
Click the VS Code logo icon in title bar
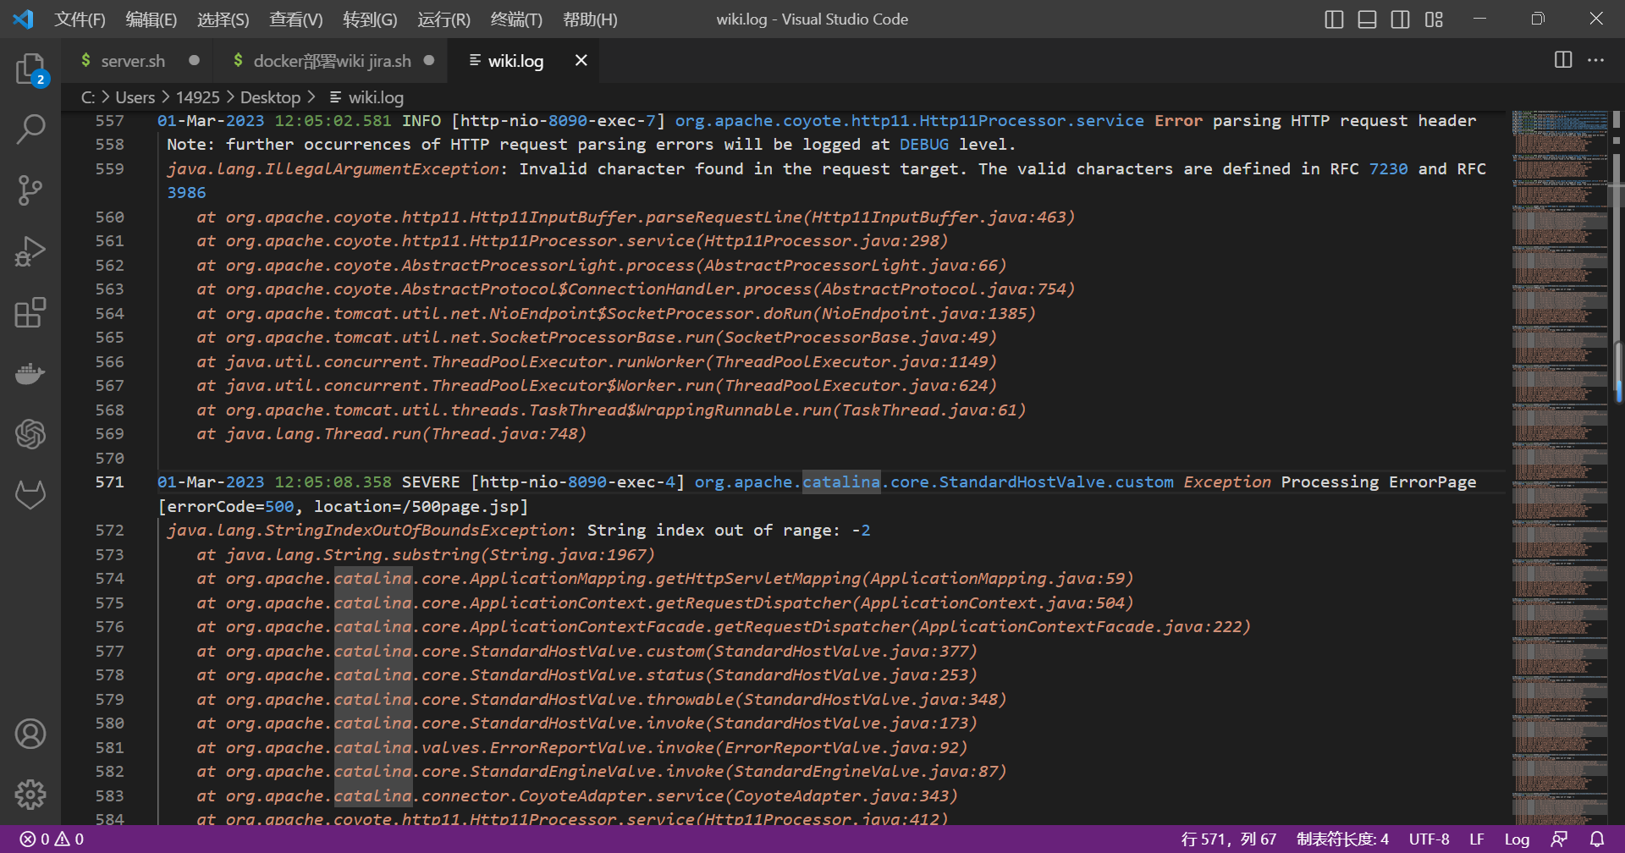click(24, 19)
